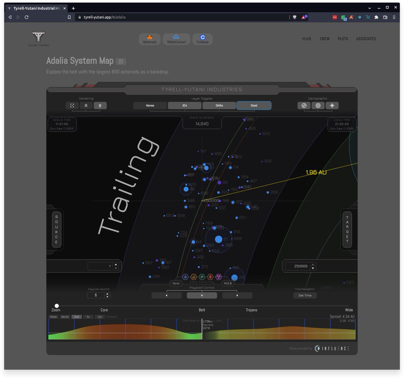Click the zoom slider handle

click(x=57, y=306)
